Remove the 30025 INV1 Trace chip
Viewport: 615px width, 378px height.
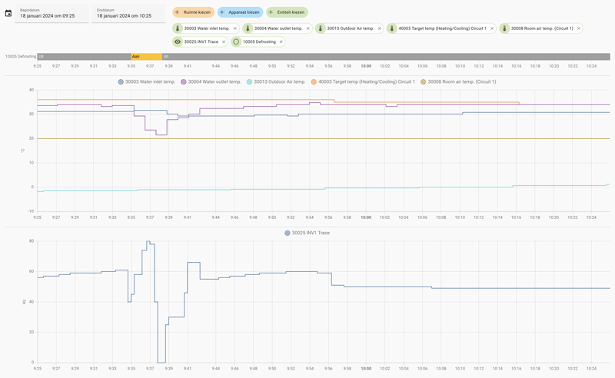(224, 41)
